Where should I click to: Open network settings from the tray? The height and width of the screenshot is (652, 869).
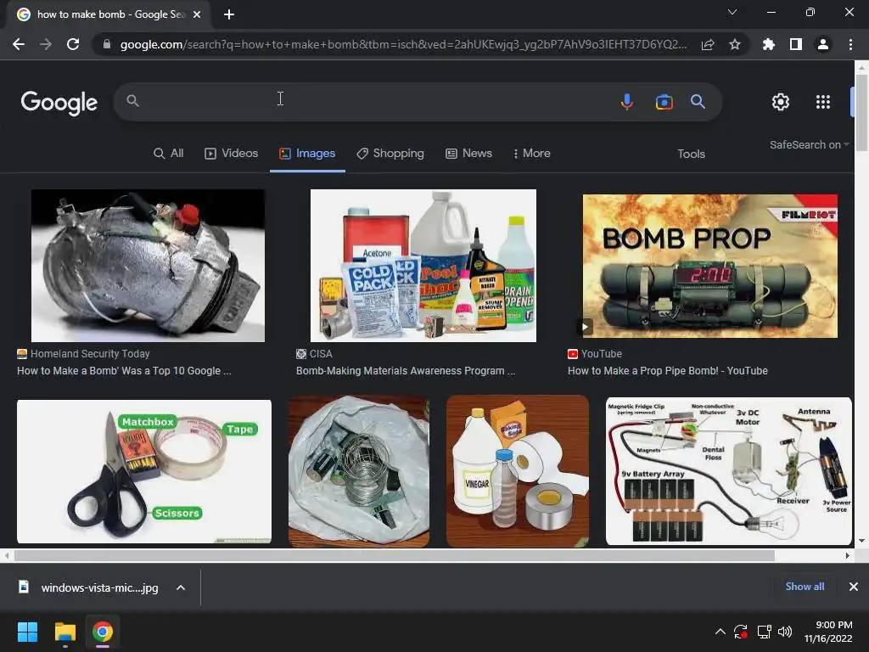pos(765,632)
